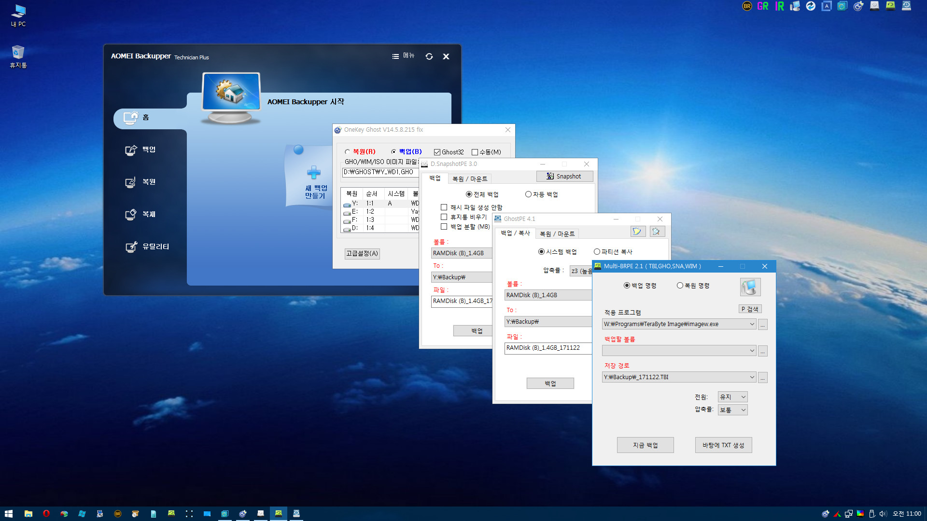Browse for program path with '...' button

(763, 325)
